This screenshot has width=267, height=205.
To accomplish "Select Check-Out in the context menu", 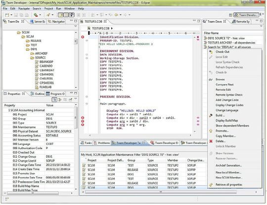I will pyautogui.click(x=222, y=52).
